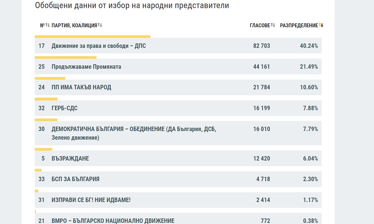374x224 pixels.
Task: Click the yellow distribution bar above ДПС
Action: [x=92, y=36]
